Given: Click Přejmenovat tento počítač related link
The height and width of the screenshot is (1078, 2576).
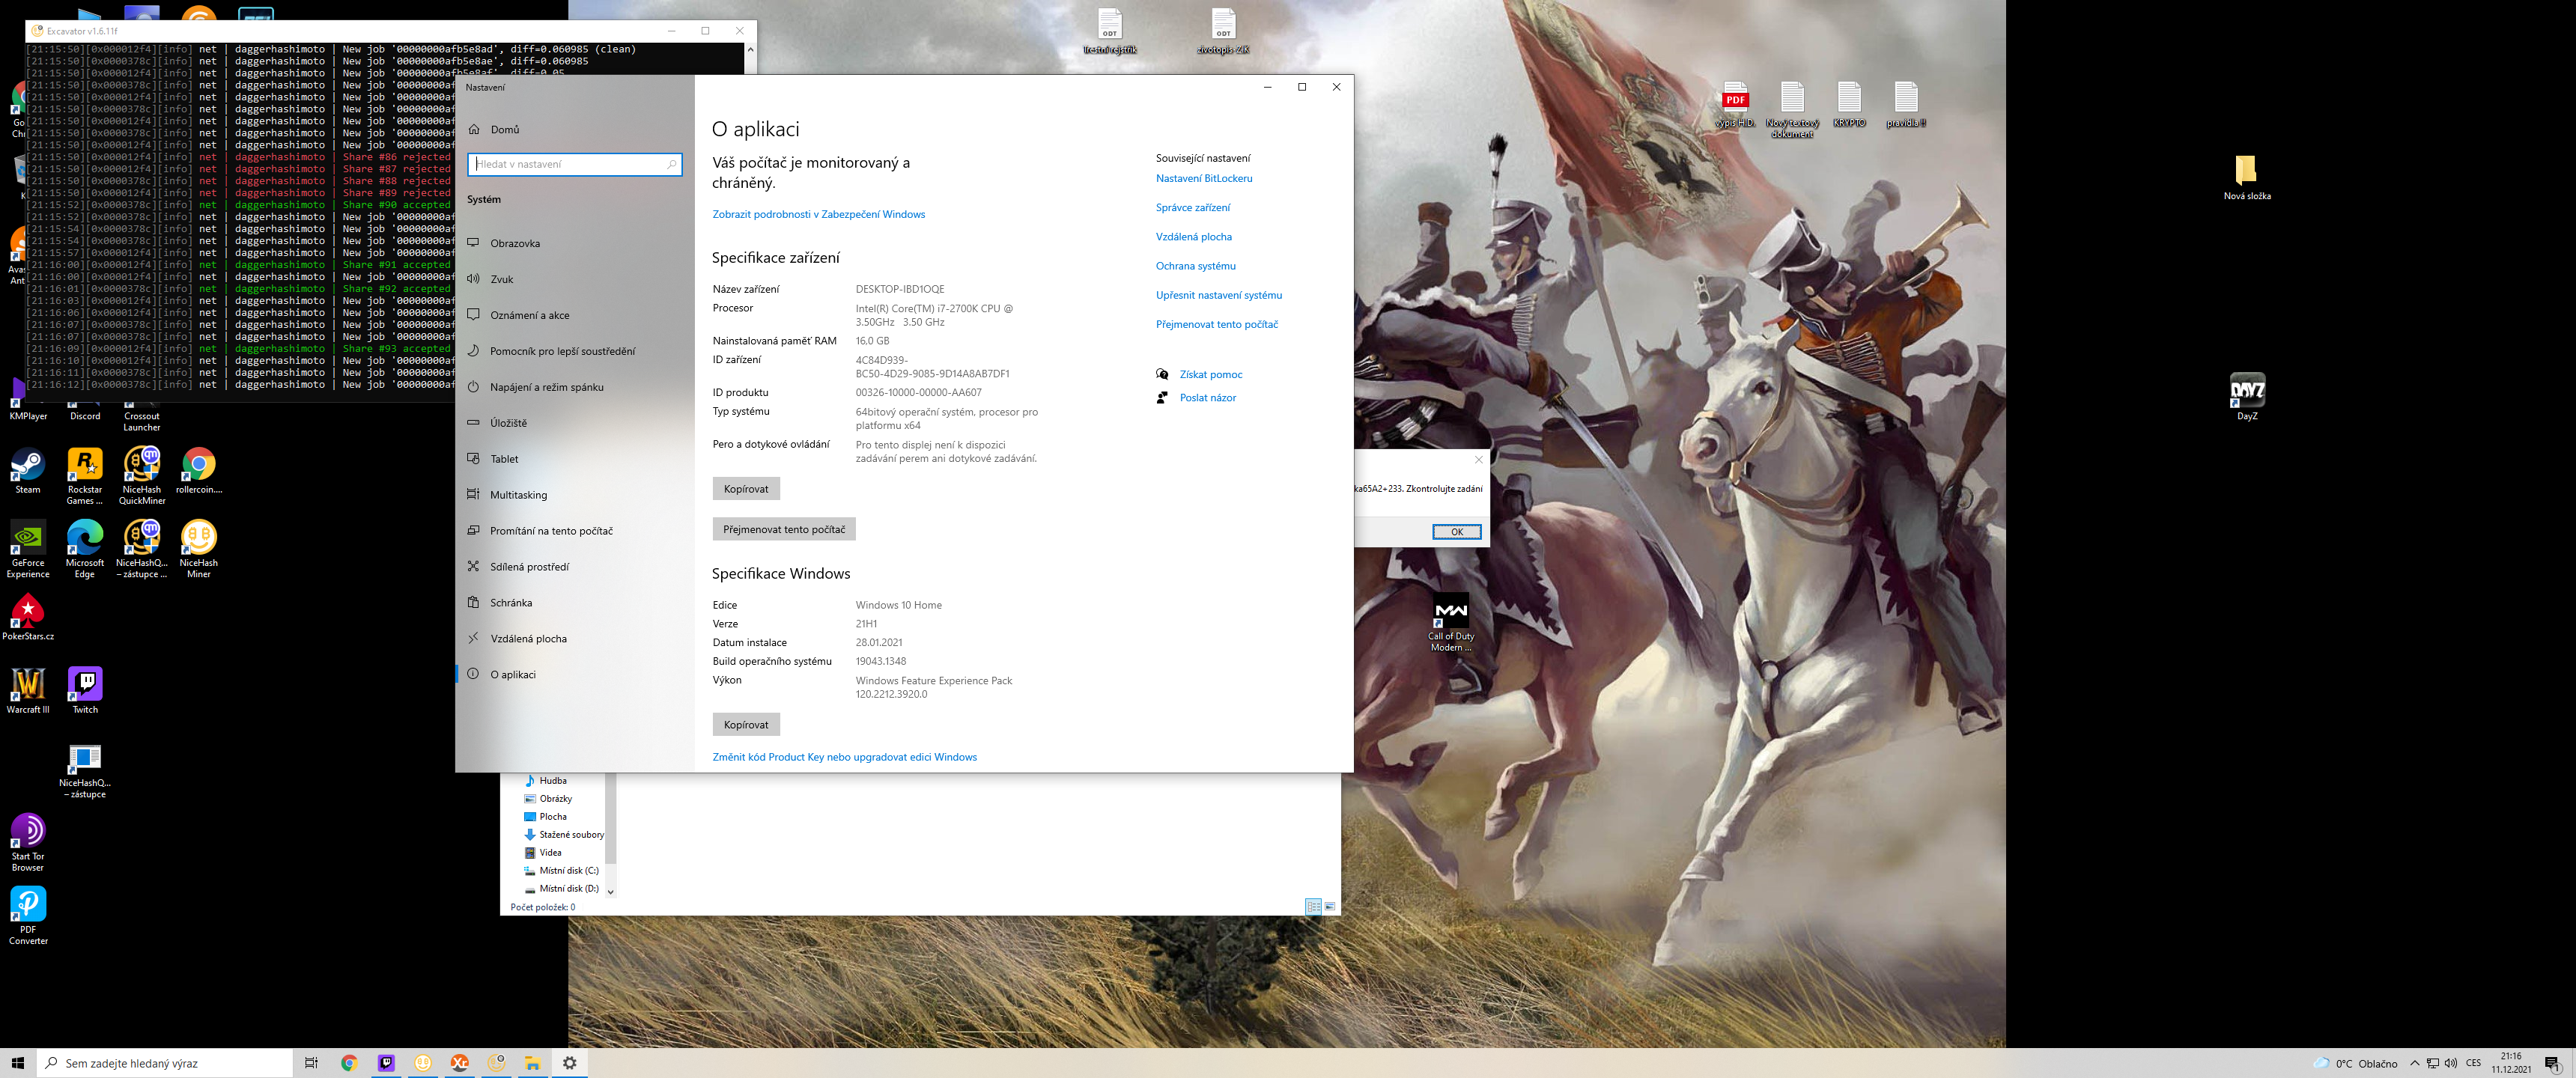Looking at the screenshot, I should coord(1217,324).
